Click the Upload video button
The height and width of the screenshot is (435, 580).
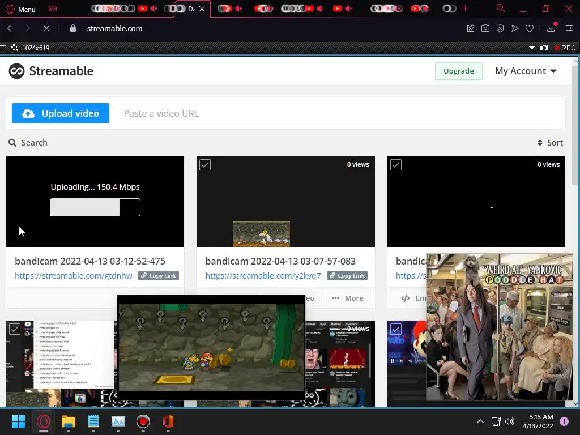tap(60, 113)
